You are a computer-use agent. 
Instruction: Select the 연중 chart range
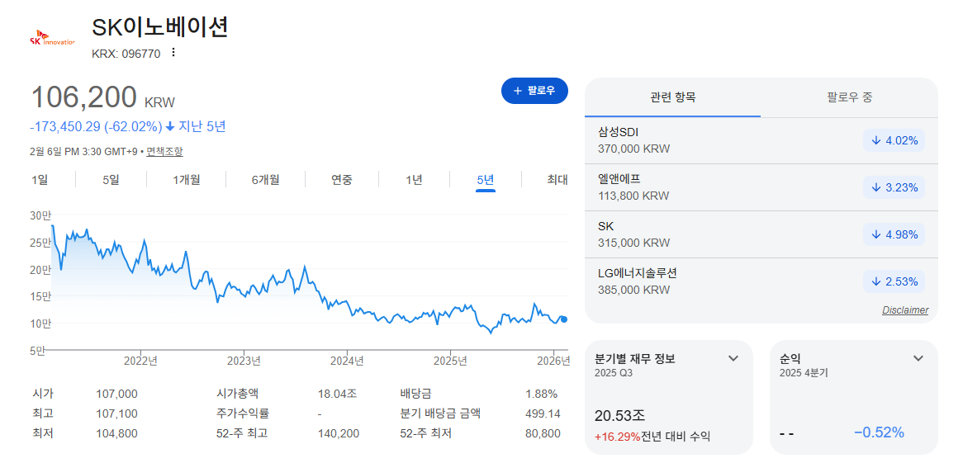pyautogui.click(x=341, y=180)
